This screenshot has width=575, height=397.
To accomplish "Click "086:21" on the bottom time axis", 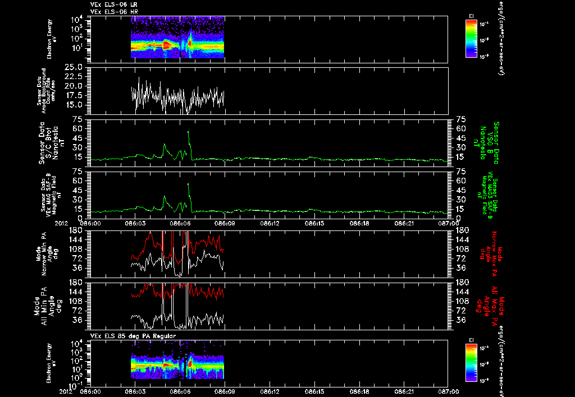I will point(404,391).
